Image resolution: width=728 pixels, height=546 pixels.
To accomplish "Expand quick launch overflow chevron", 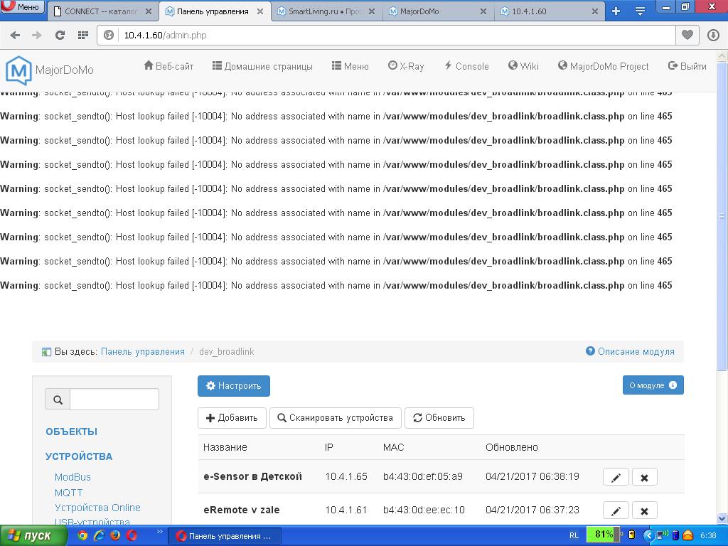I will [160, 532].
